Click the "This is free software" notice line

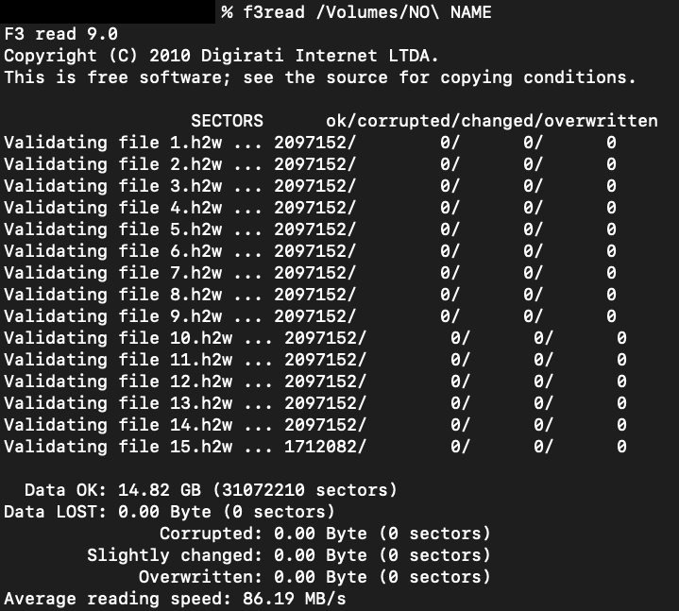(x=320, y=77)
